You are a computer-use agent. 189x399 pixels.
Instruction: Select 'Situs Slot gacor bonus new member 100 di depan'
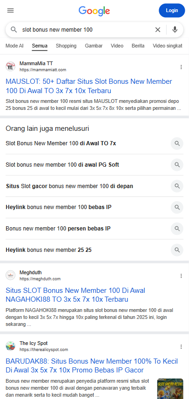pyautogui.click(x=69, y=186)
